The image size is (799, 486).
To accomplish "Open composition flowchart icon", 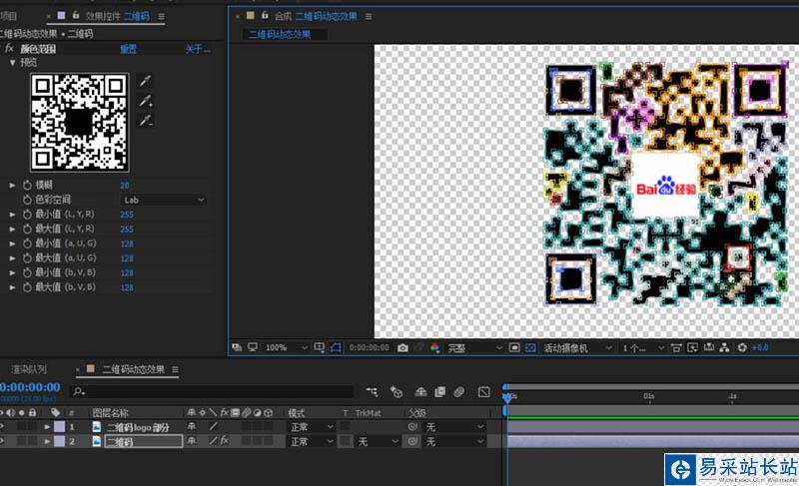I will [x=725, y=347].
